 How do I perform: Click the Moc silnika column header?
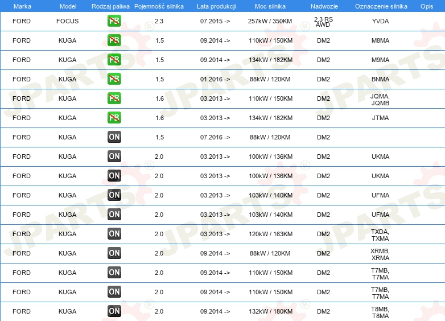(x=270, y=6)
